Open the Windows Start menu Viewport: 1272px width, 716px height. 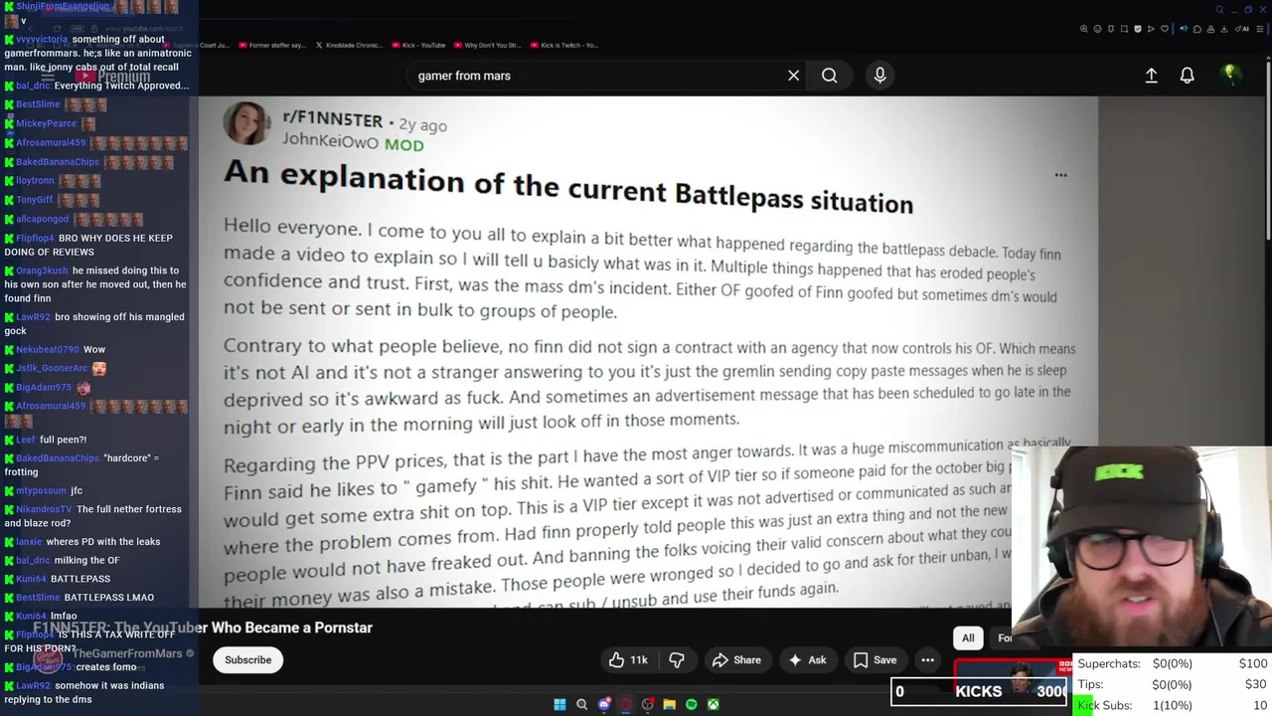point(559,704)
